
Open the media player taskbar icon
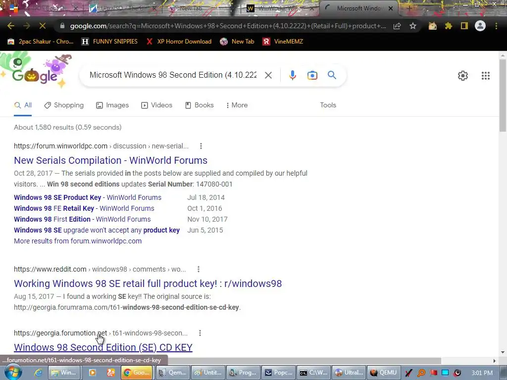93,373
